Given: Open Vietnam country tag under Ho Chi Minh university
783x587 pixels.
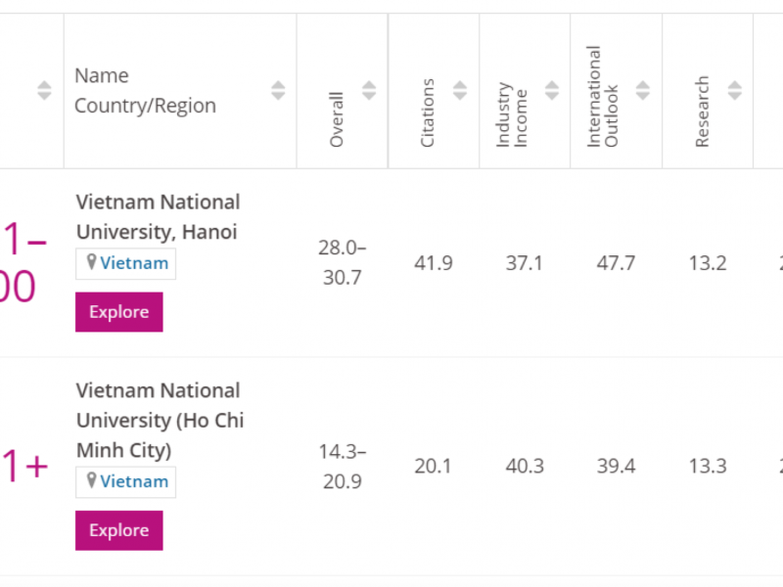Looking at the screenshot, I should click(x=134, y=481).
